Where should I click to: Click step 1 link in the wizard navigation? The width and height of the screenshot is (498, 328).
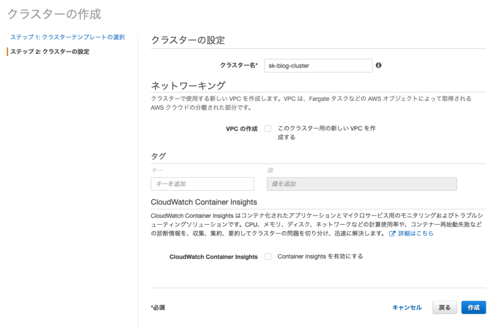pos(68,37)
